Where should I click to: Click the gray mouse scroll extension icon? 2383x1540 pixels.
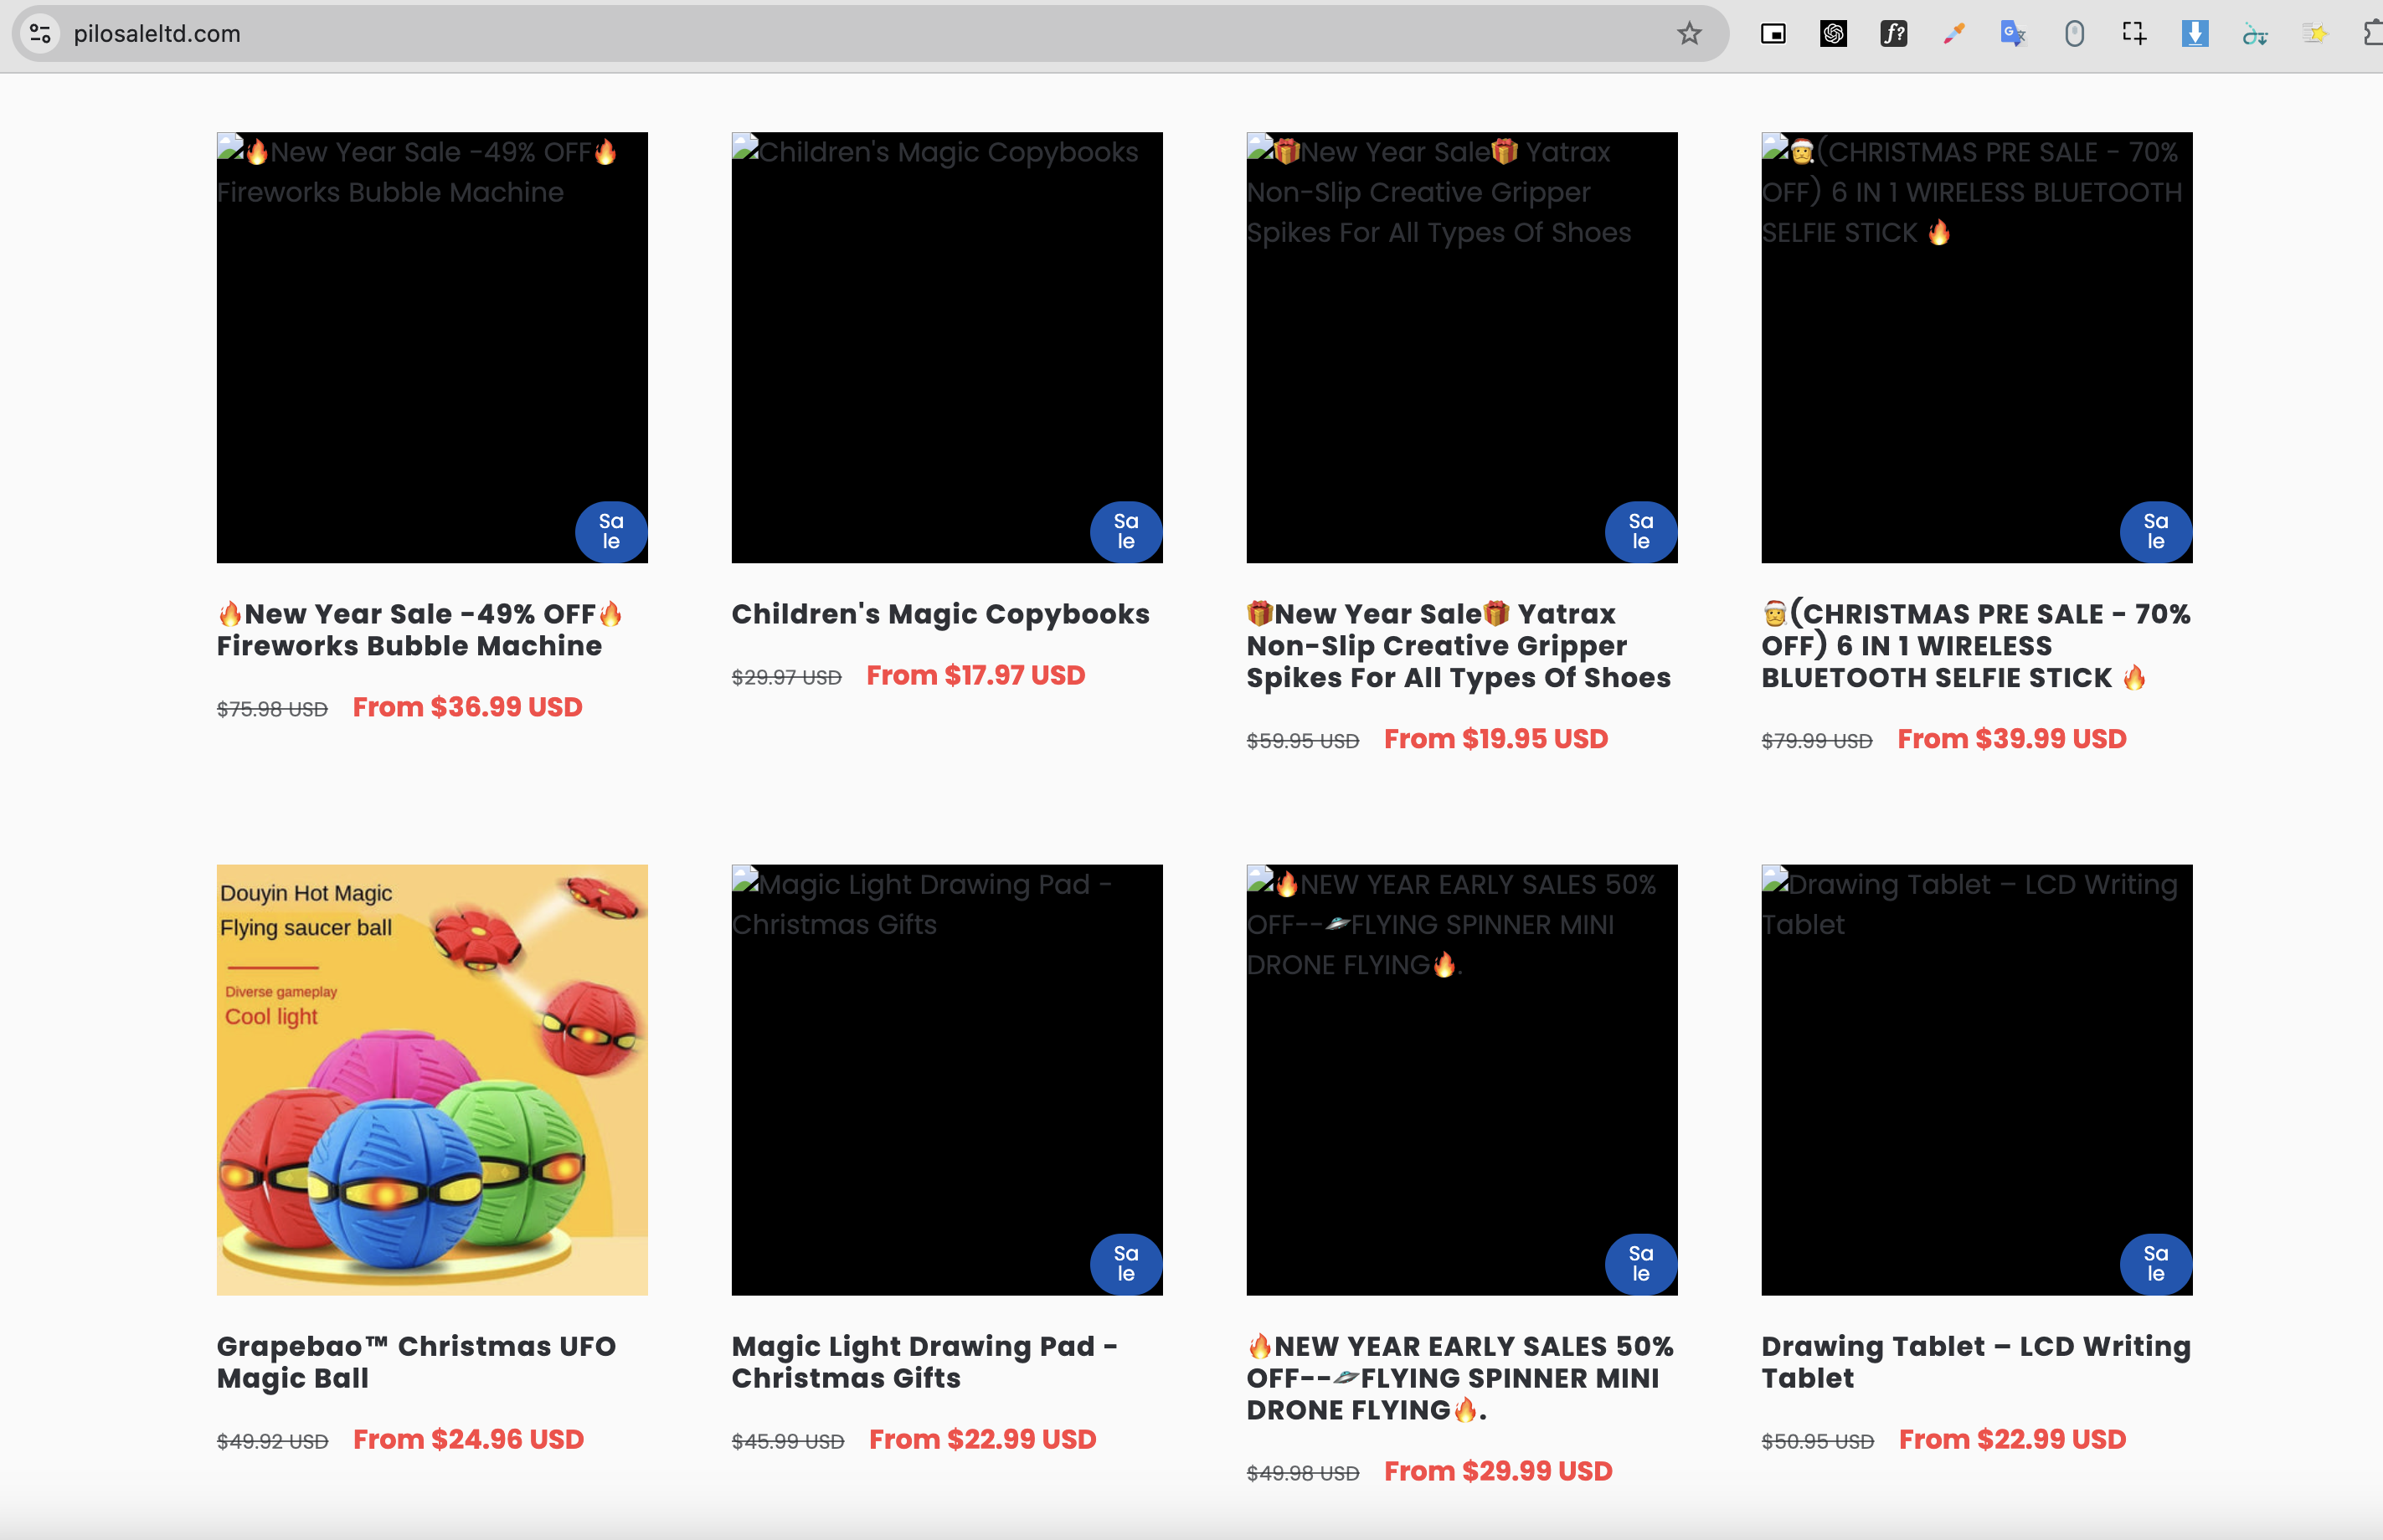(2074, 34)
